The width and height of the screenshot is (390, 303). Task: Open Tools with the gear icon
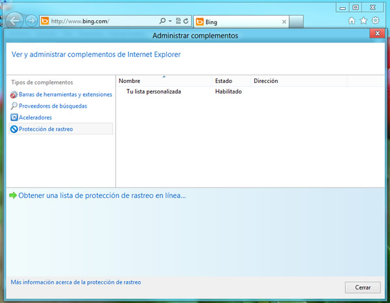coord(375,20)
